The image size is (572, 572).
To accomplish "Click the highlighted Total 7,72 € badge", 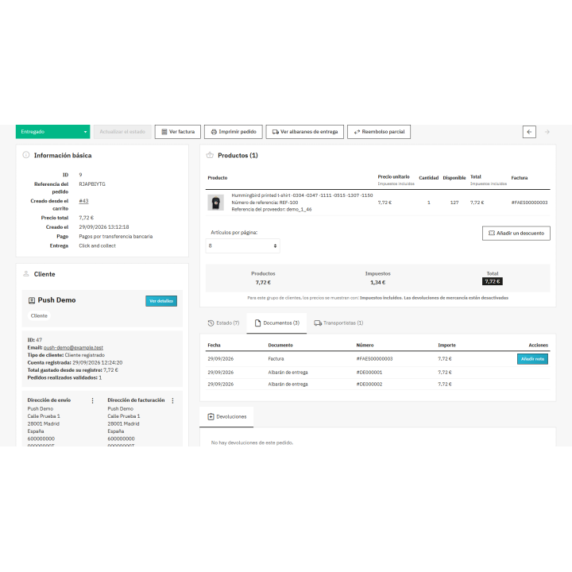I will pyautogui.click(x=493, y=281).
